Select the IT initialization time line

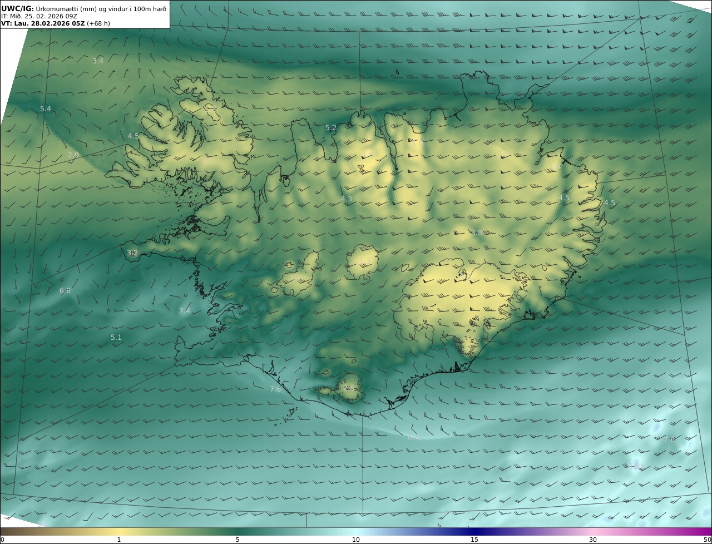[x=39, y=16]
